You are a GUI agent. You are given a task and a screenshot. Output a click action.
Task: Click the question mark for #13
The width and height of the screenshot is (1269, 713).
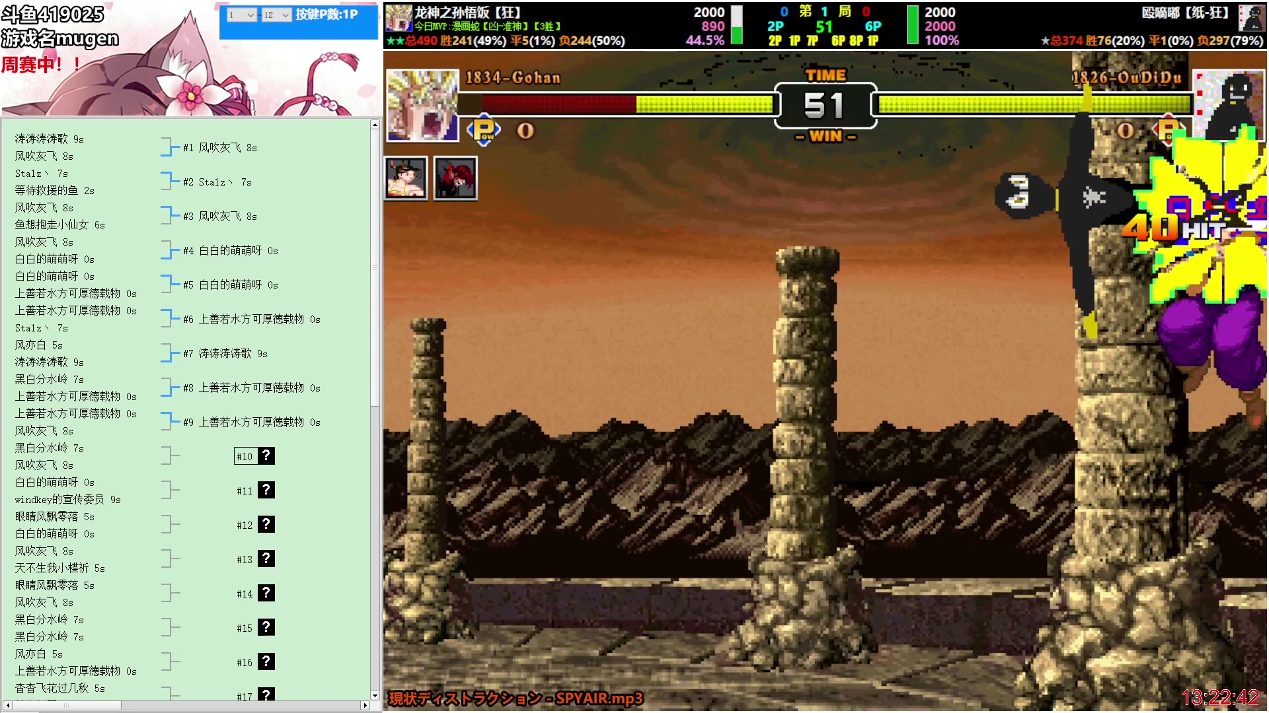266,559
